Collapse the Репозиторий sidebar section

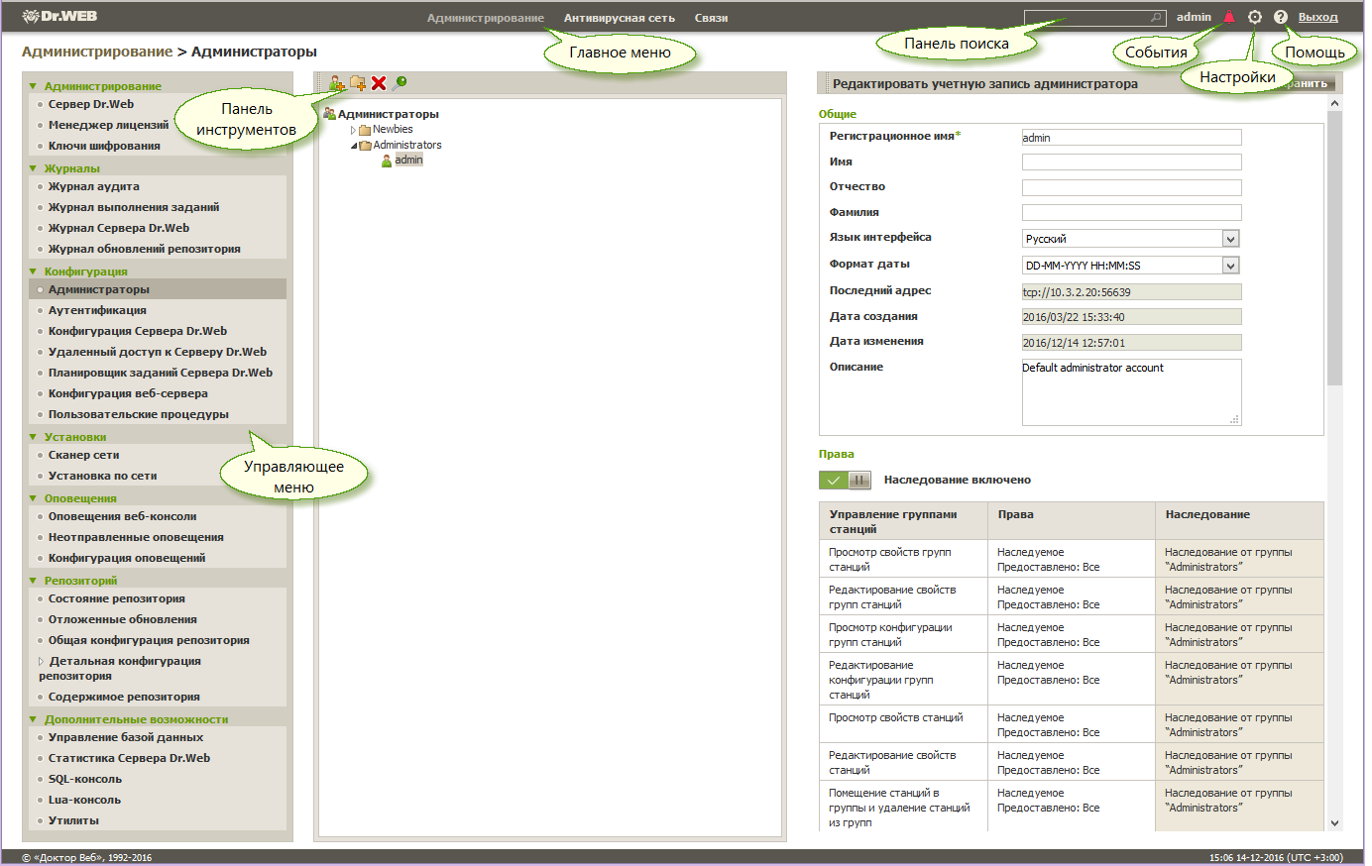[33, 581]
